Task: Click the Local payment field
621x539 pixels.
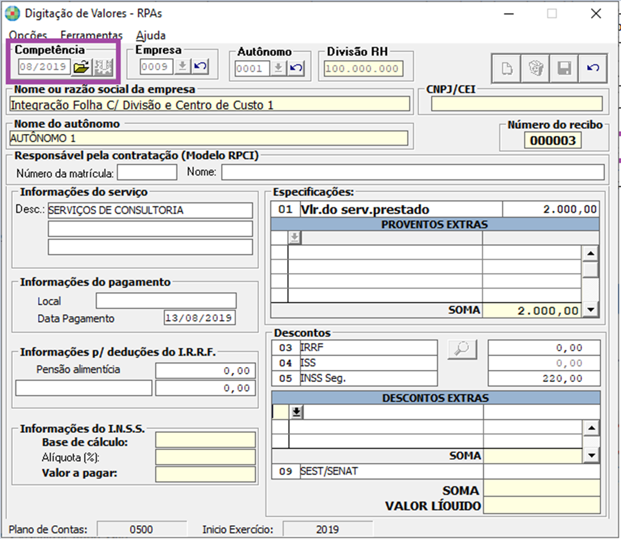Action: pyautogui.click(x=166, y=301)
